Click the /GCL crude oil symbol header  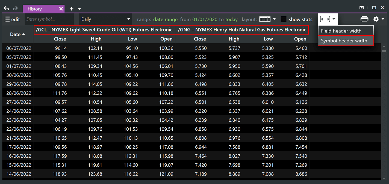104,30
